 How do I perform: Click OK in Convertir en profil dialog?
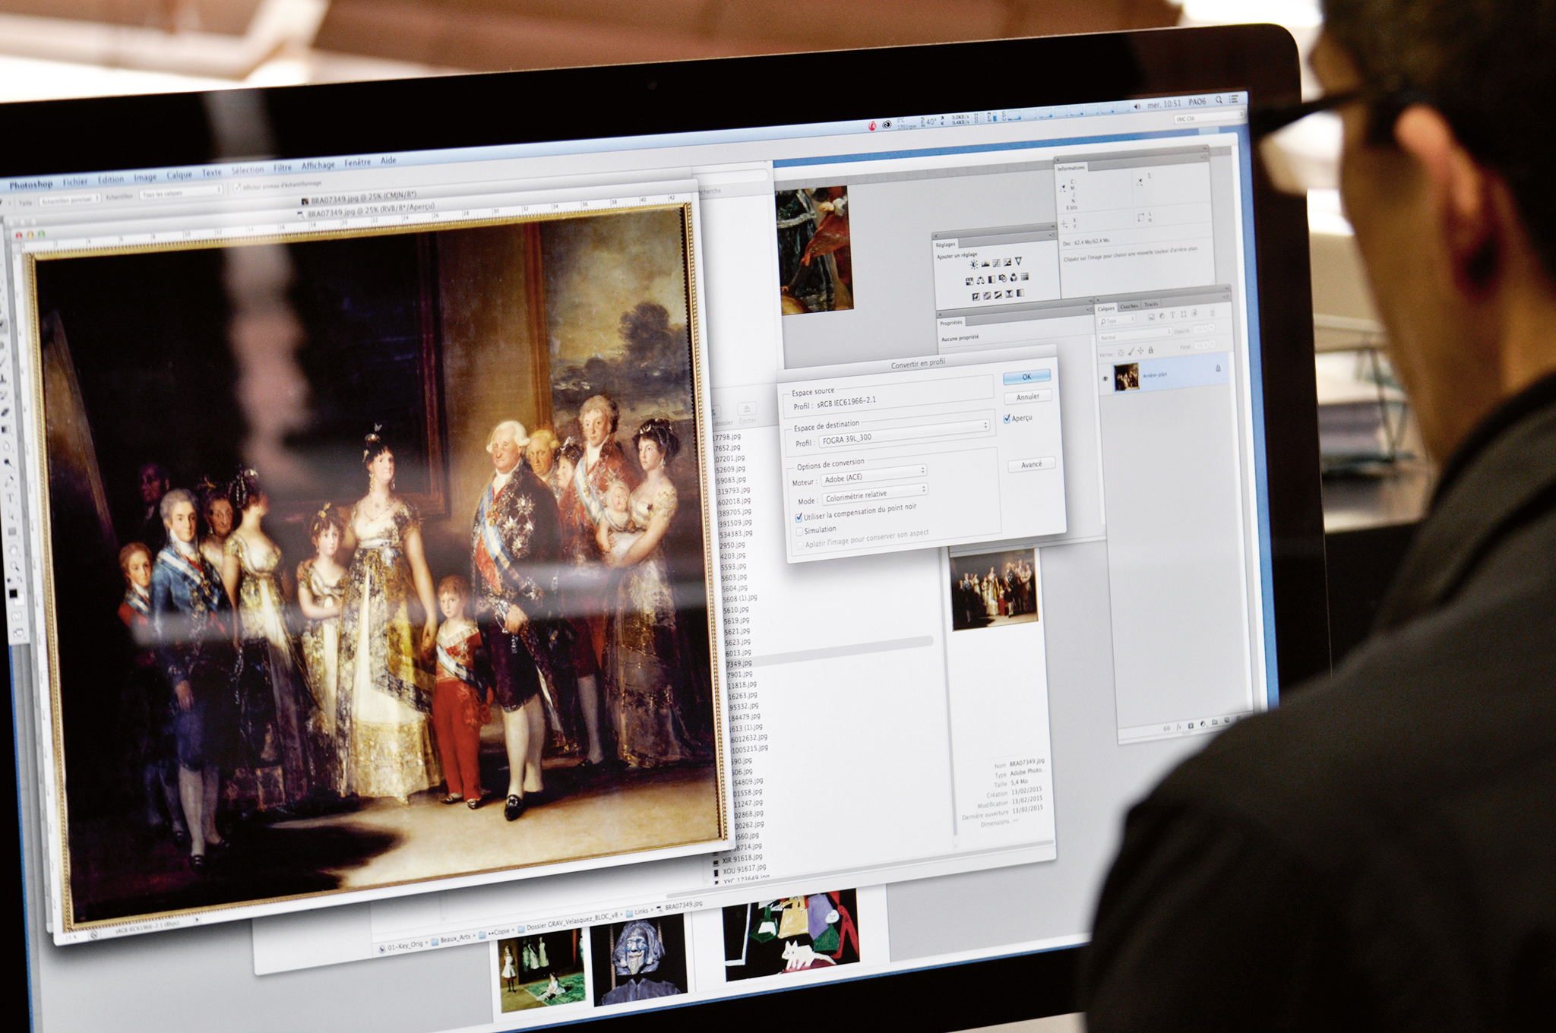1026,377
